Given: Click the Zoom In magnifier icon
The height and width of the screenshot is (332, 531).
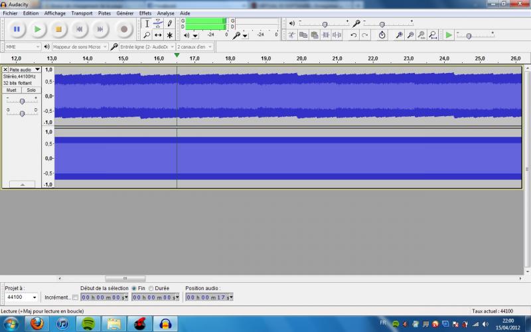Looking at the screenshot, I should pyautogui.click(x=399, y=35).
